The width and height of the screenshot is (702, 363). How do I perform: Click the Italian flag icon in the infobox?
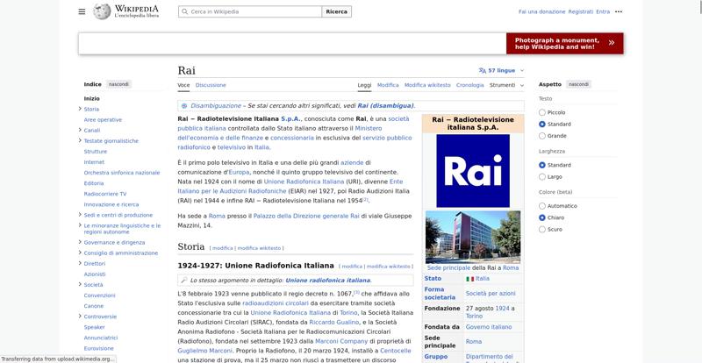point(469,279)
